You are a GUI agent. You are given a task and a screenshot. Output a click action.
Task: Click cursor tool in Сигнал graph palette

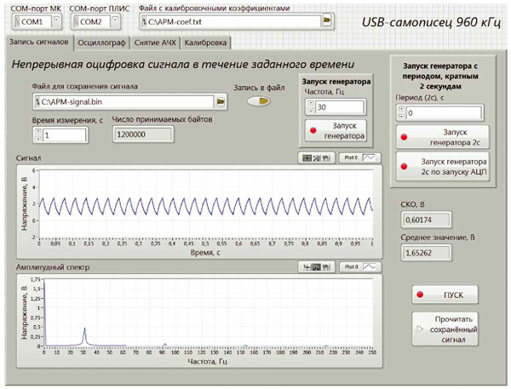click(x=307, y=157)
